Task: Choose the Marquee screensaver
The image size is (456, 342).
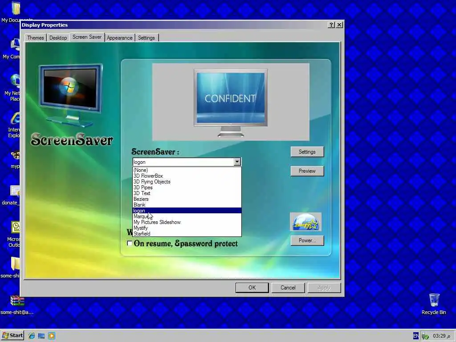Action: point(187,216)
